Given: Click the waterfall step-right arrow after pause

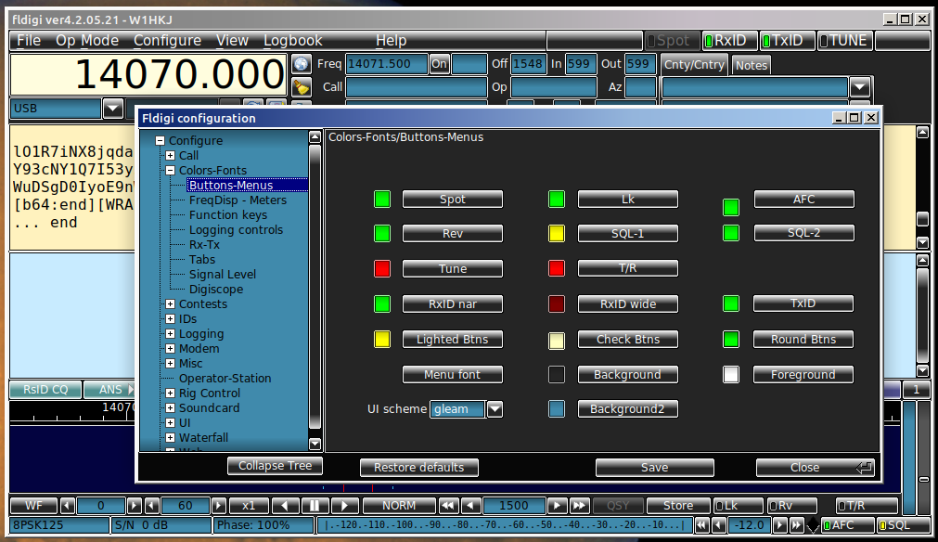Looking at the screenshot, I should click(344, 506).
